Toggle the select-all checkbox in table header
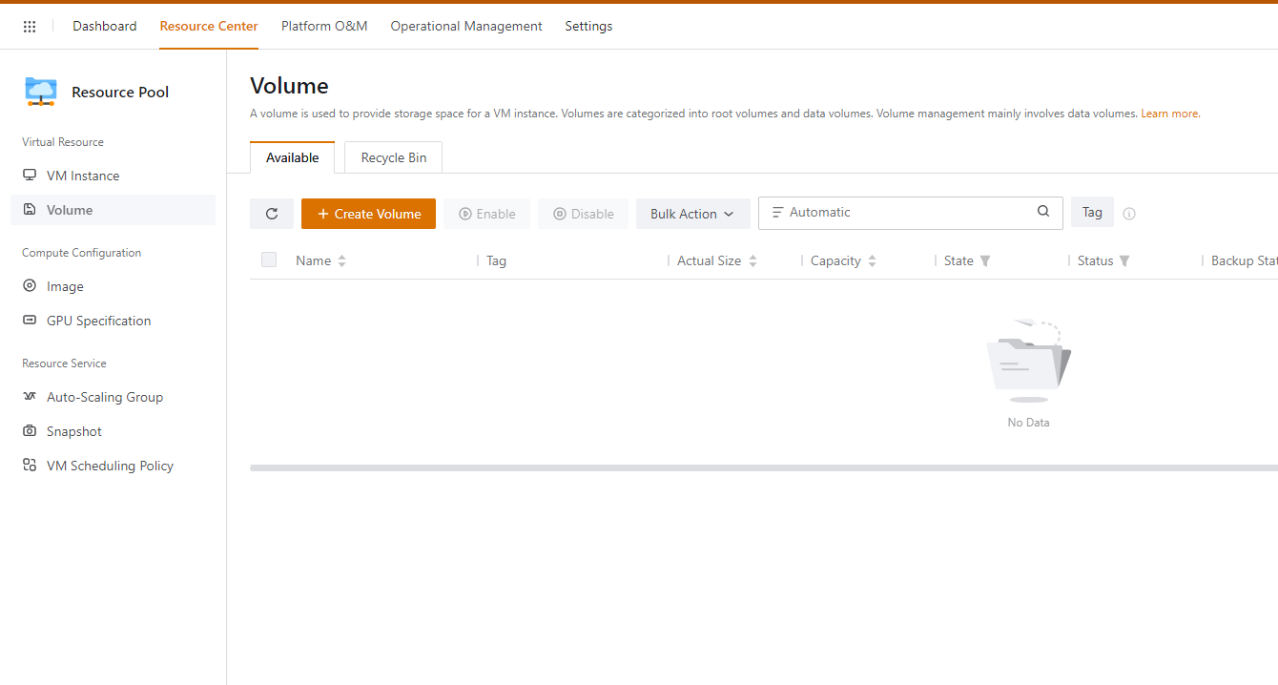1278x685 pixels. (269, 259)
